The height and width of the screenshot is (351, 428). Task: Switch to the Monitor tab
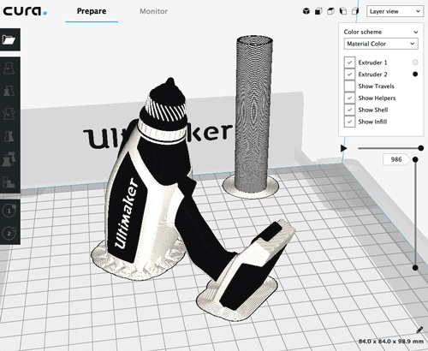pyautogui.click(x=153, y=11)
